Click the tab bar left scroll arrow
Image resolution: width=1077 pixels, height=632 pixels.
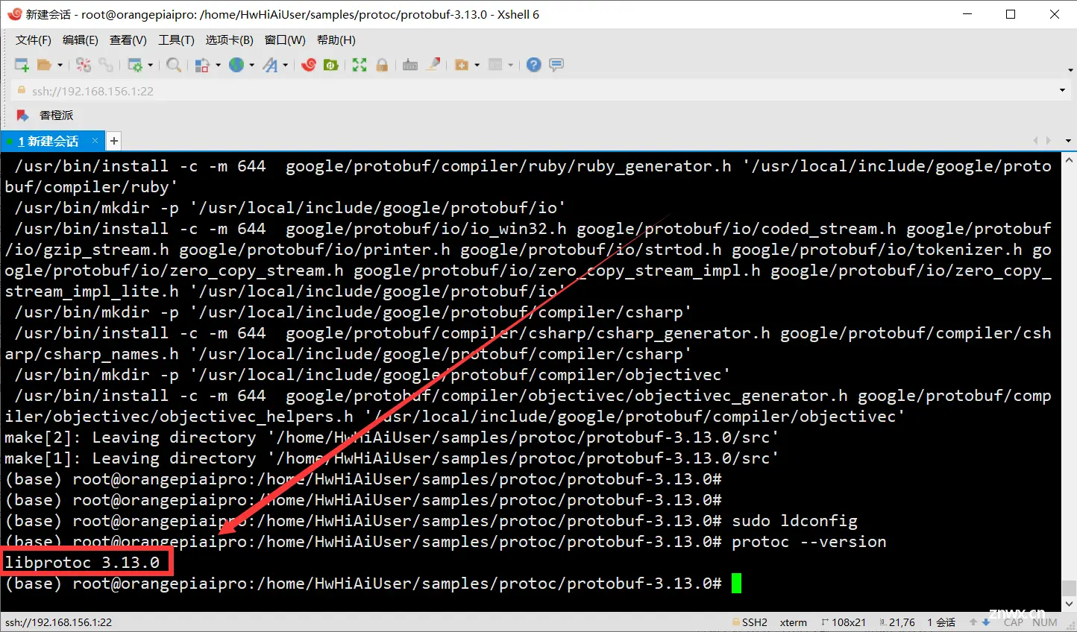1035,141
